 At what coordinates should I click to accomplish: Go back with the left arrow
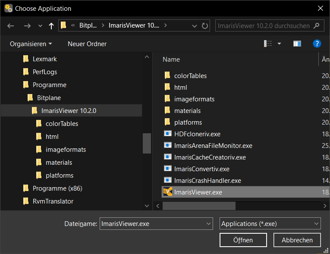coord(10,26)
